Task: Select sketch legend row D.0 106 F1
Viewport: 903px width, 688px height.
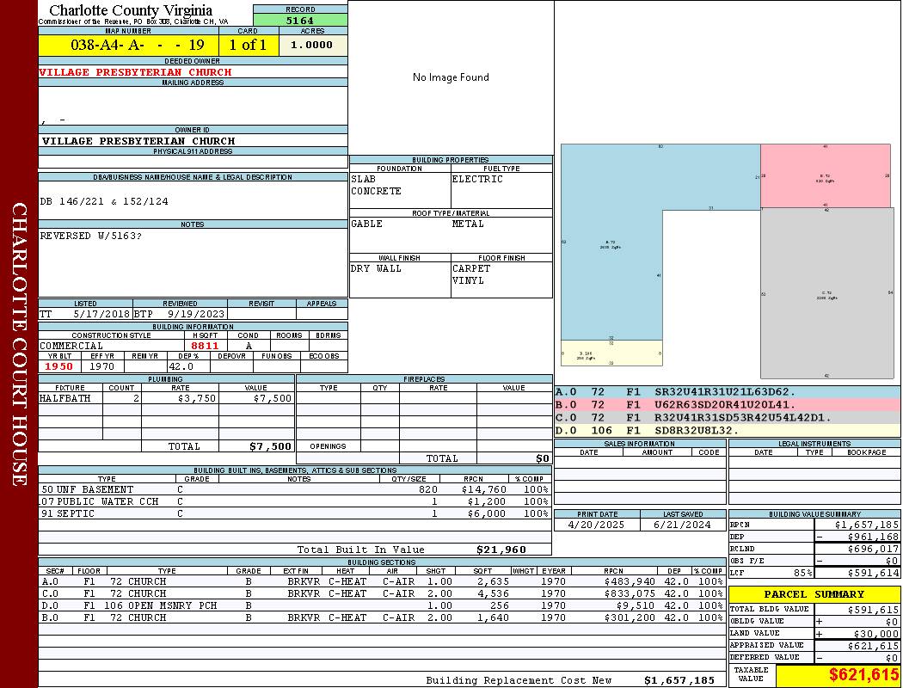Action: pos(728,430)
